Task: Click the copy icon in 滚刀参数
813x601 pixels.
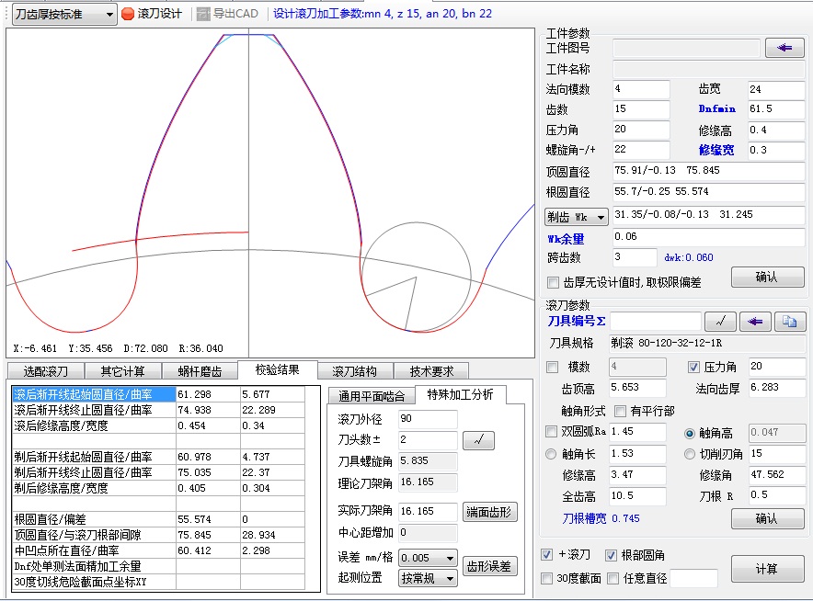Action: coord(789,322)
